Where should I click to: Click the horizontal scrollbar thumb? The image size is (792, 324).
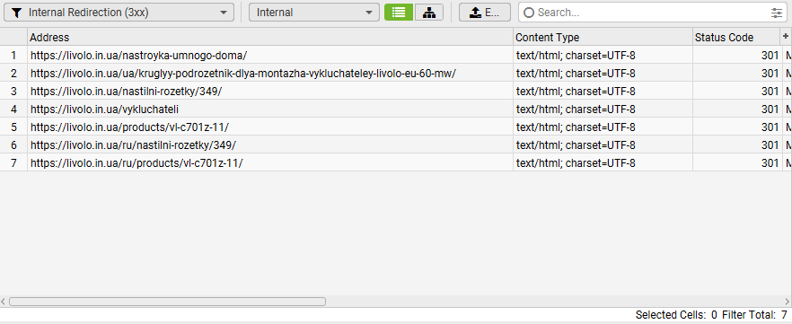tap(167, 302)
